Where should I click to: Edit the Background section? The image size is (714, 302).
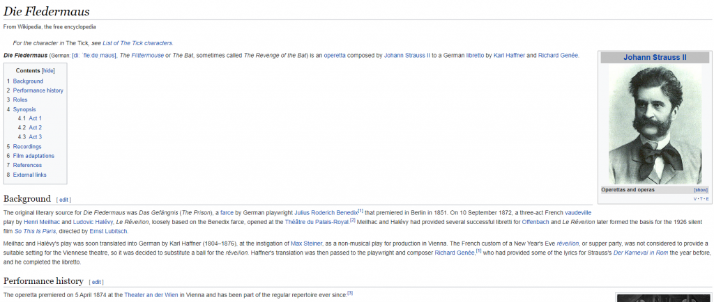[x=63, y=200]
